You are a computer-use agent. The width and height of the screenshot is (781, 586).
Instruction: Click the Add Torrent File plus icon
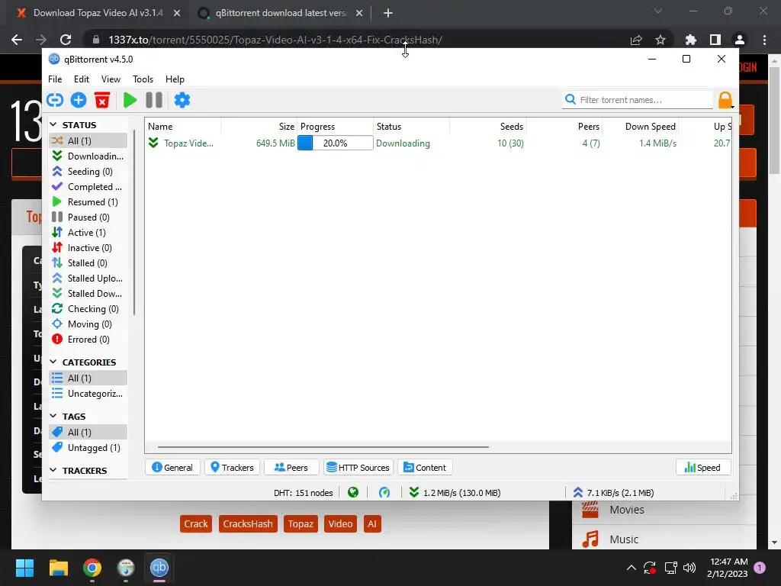pyautogui.click(x=79, y=100)
